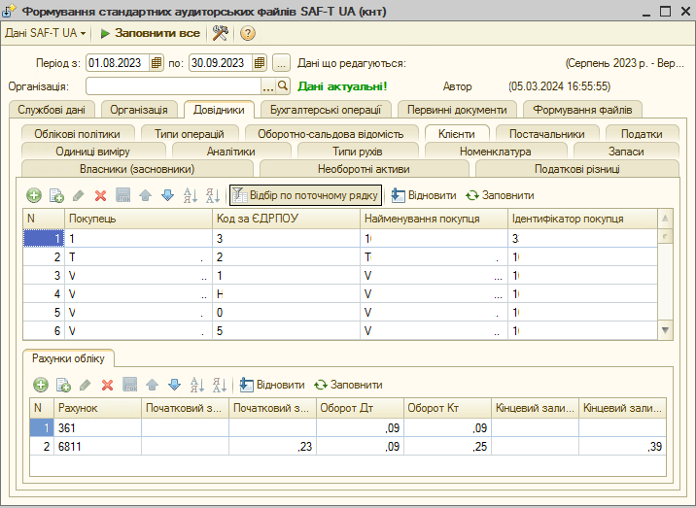Select client row number 4

tap(340, 294)
